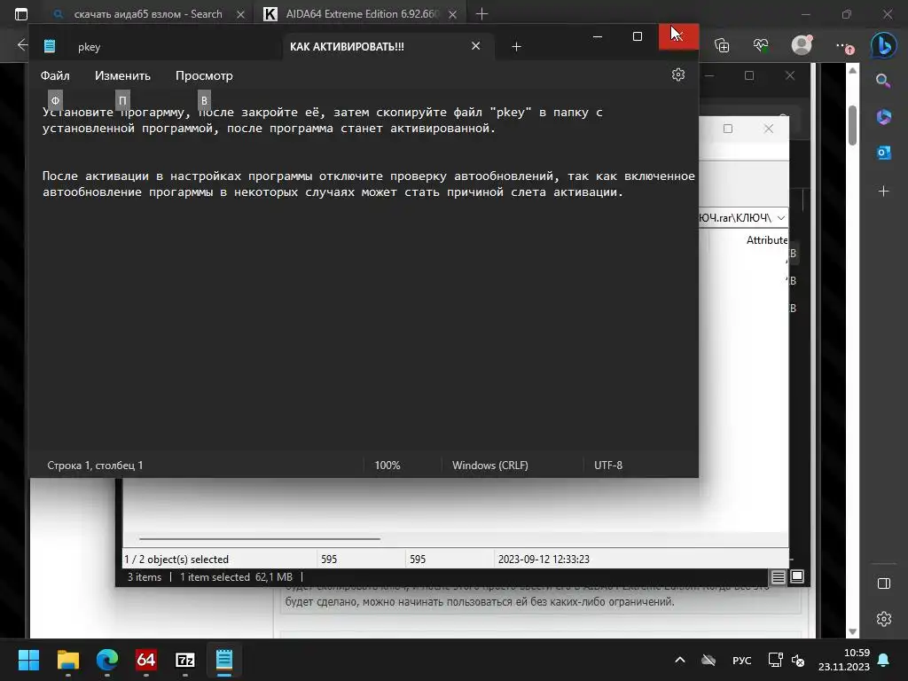
Task: Click the 3 items status text
Action: click(145, 577)
